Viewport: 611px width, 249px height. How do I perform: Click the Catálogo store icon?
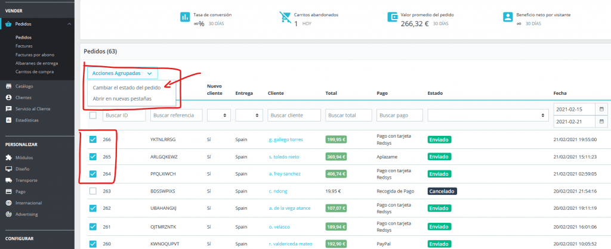point(8,86)
